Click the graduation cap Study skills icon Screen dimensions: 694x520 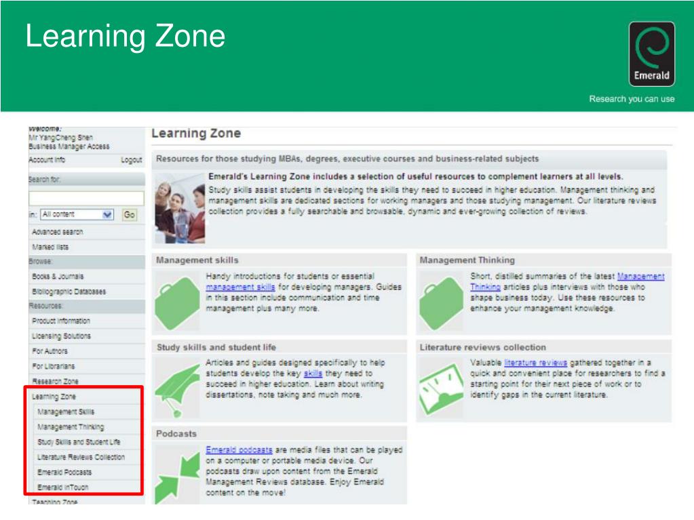tap(177, 389)
